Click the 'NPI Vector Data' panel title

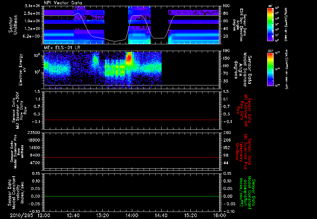click(x=63, y=3)
